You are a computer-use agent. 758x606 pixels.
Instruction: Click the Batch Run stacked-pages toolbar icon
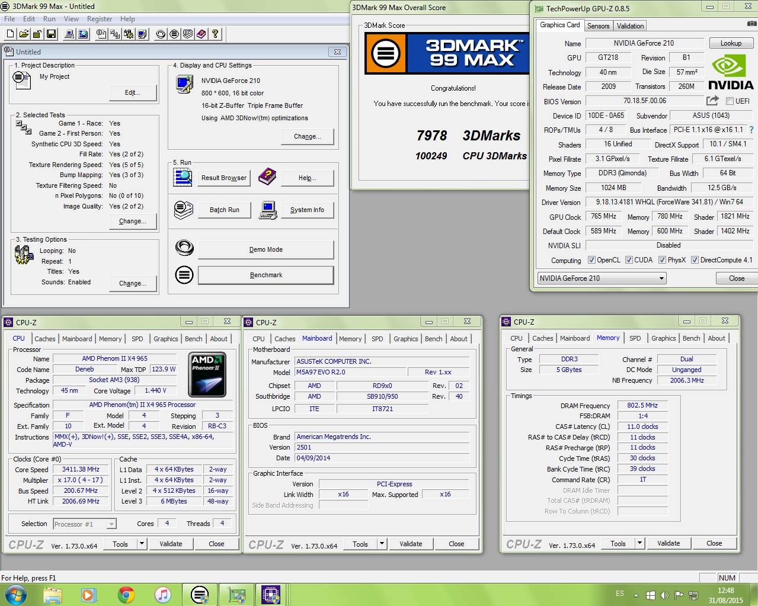188,34
